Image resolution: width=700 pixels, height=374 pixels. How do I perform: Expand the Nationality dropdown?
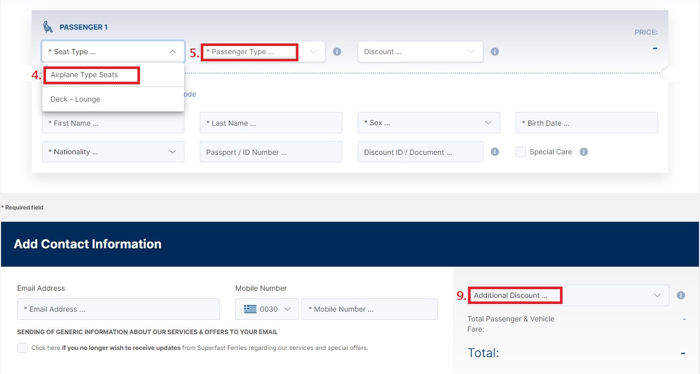tap(113, 152)
